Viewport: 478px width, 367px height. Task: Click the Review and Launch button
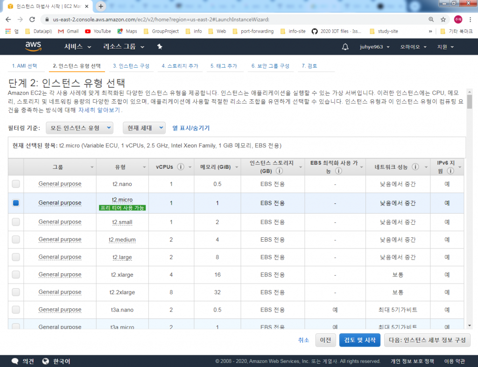360,340
